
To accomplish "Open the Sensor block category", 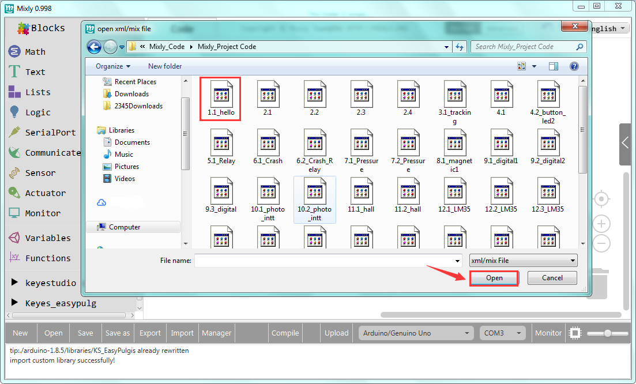I will 40,173.
